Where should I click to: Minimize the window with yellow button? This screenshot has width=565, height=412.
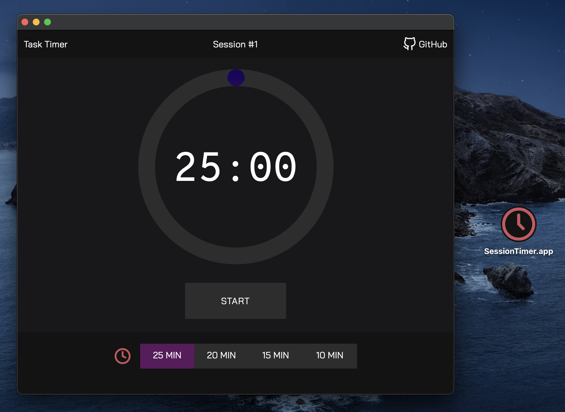click(36, 22)
